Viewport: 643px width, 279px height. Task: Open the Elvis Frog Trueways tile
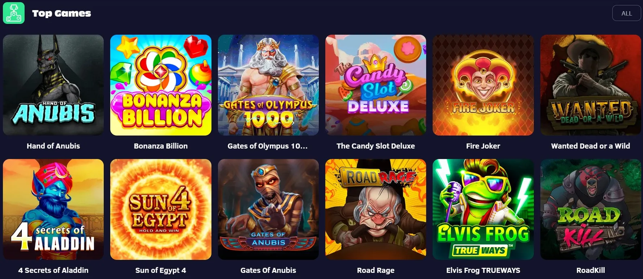pyautogui.click(x=483, y=209)
